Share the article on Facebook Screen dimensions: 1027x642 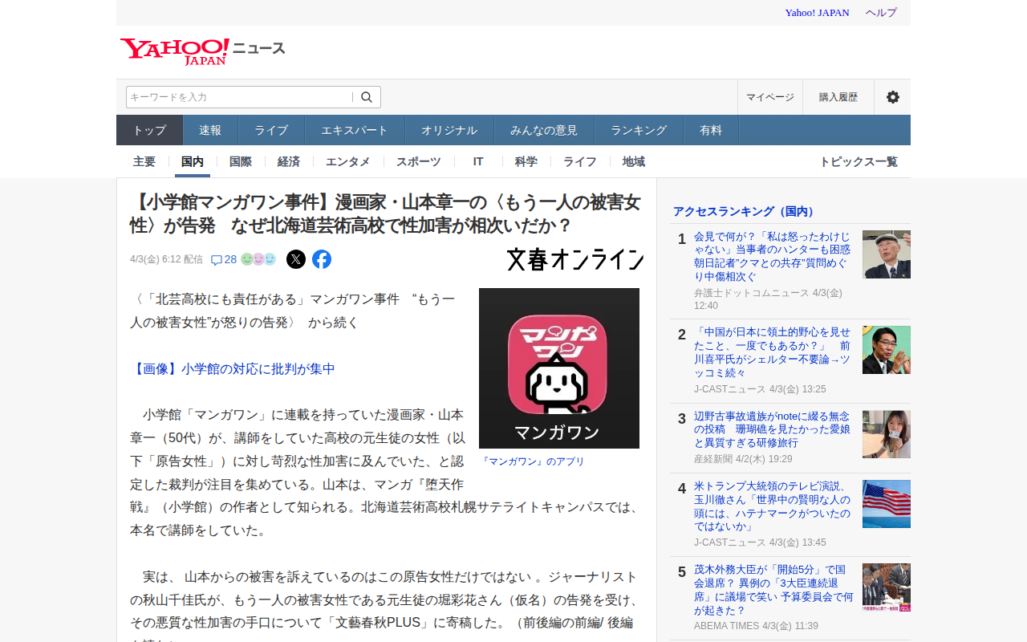[322, 259]
